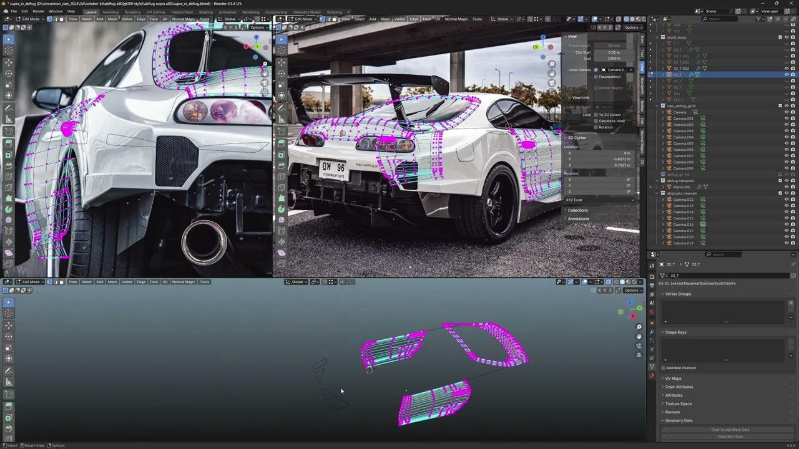Enable the abflug_gt-05 collection checkbox
The height and width of the screenshot is (449, 799).
click(x=780, y=175)
